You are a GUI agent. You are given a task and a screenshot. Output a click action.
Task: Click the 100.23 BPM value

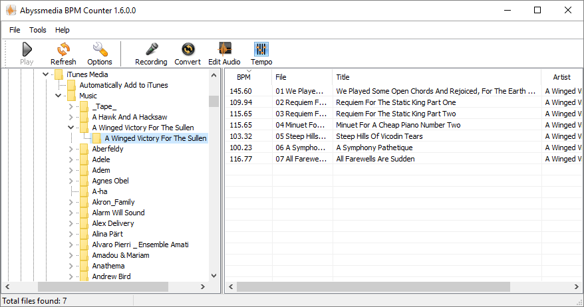[x=241, y=148]
